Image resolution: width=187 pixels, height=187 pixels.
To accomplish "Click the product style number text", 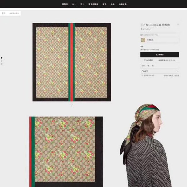I will click(x=149, y=35).
